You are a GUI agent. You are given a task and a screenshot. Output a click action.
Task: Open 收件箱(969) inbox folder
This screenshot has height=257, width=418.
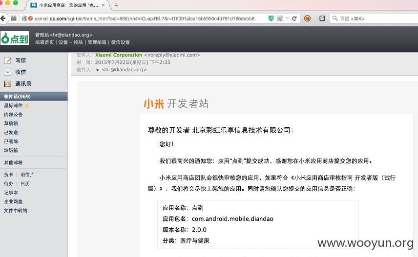point(34,97)
